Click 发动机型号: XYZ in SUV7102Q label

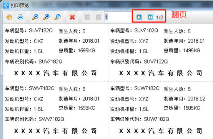(129, 41)
